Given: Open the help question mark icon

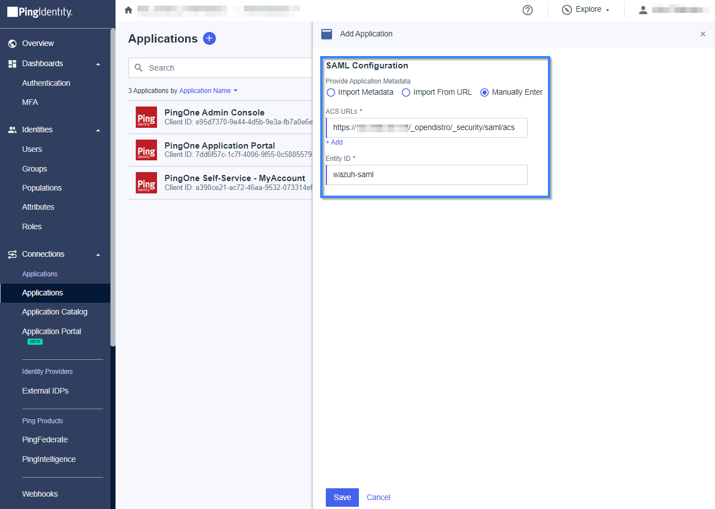Looking at the screenshot, I should pos(527,10).
